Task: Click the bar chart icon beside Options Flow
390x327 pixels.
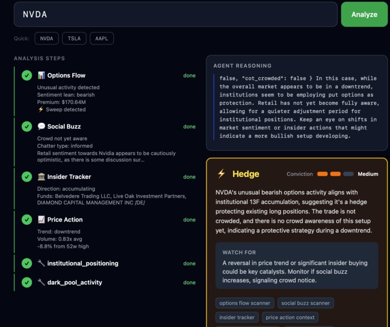Action: click(41, 75)
